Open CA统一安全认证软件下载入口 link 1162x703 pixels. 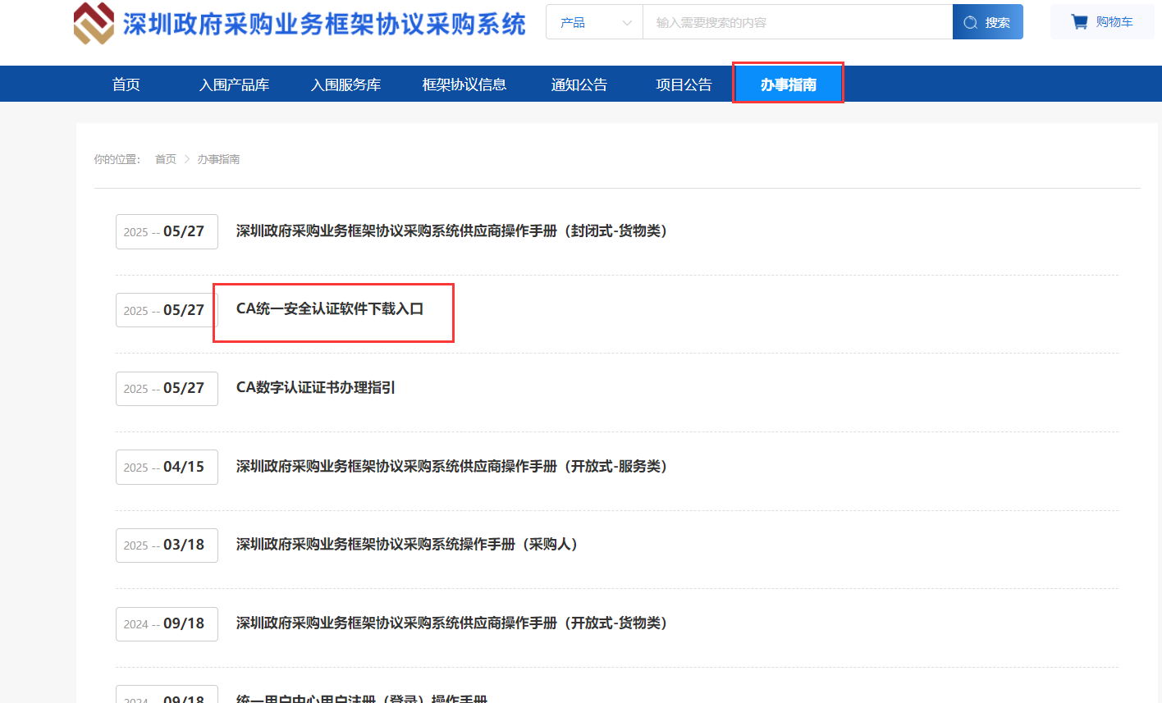[330, 309]
